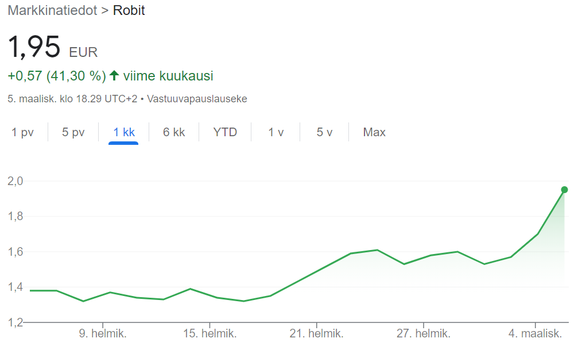Viewport: 582px width, 346px height.
Task: Select the 5 v tab
Action: click(324, 132)
